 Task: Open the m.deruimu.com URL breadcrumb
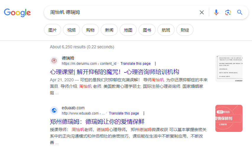[x=89, y=64]
